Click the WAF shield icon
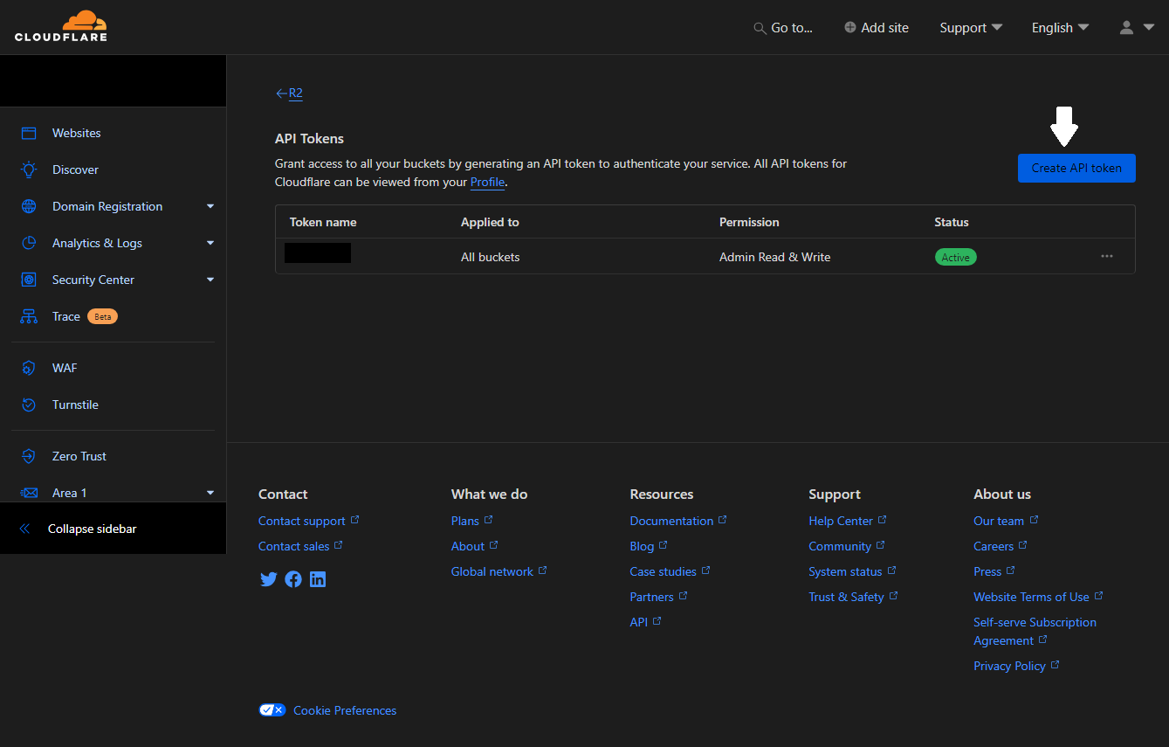This screenshot has width=1169, height=747. 29,368
